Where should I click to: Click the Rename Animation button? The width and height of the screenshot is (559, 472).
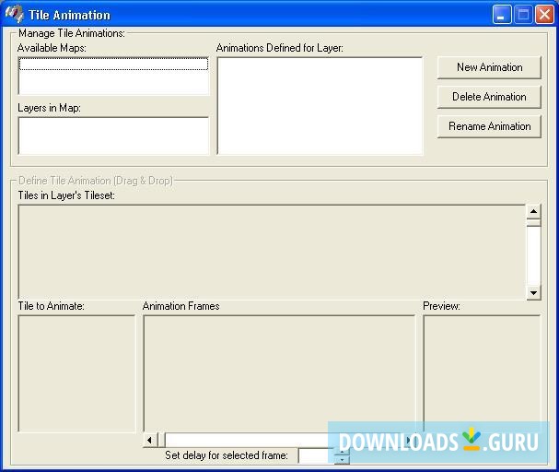(489, 126)
